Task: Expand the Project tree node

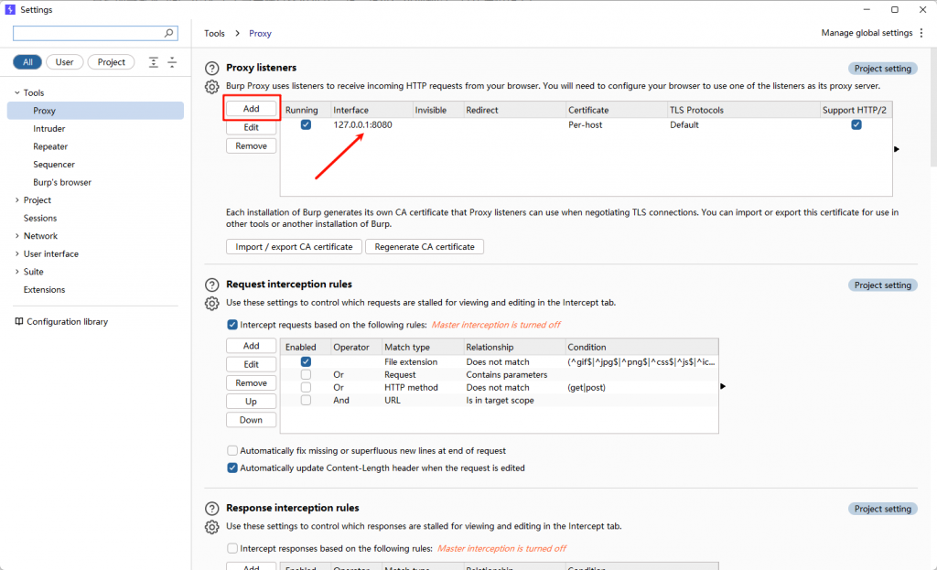Action: click(x=16, y=200)
